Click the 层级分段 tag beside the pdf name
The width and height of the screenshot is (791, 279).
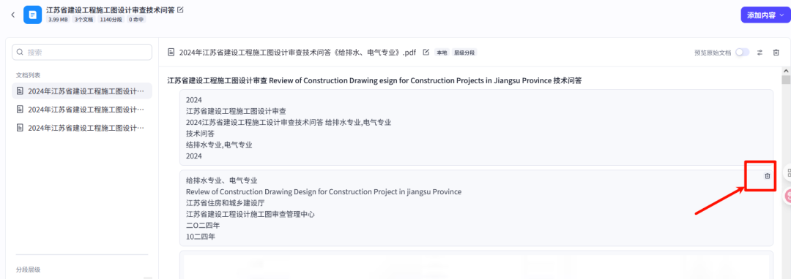(x=464, y=53)
